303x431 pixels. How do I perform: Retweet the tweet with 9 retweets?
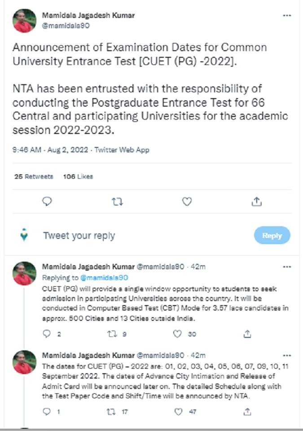coord(112,334)
